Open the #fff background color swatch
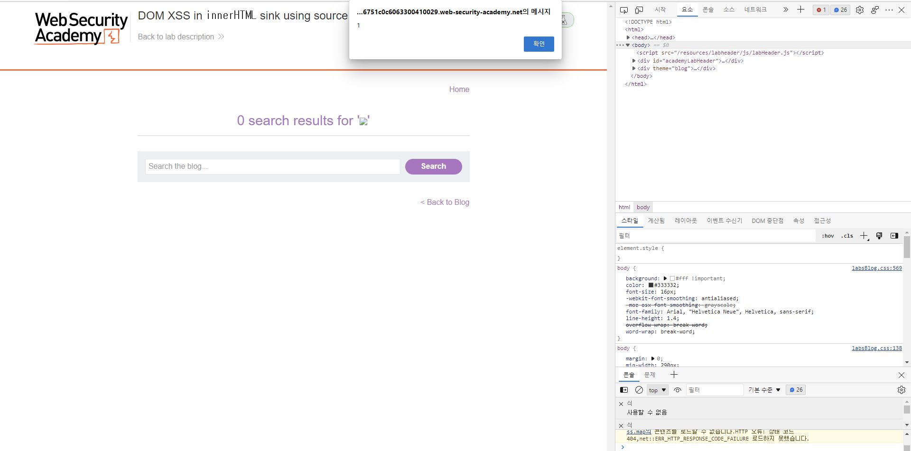Screen dimensions: 911x451 click(x=672, y=278)
